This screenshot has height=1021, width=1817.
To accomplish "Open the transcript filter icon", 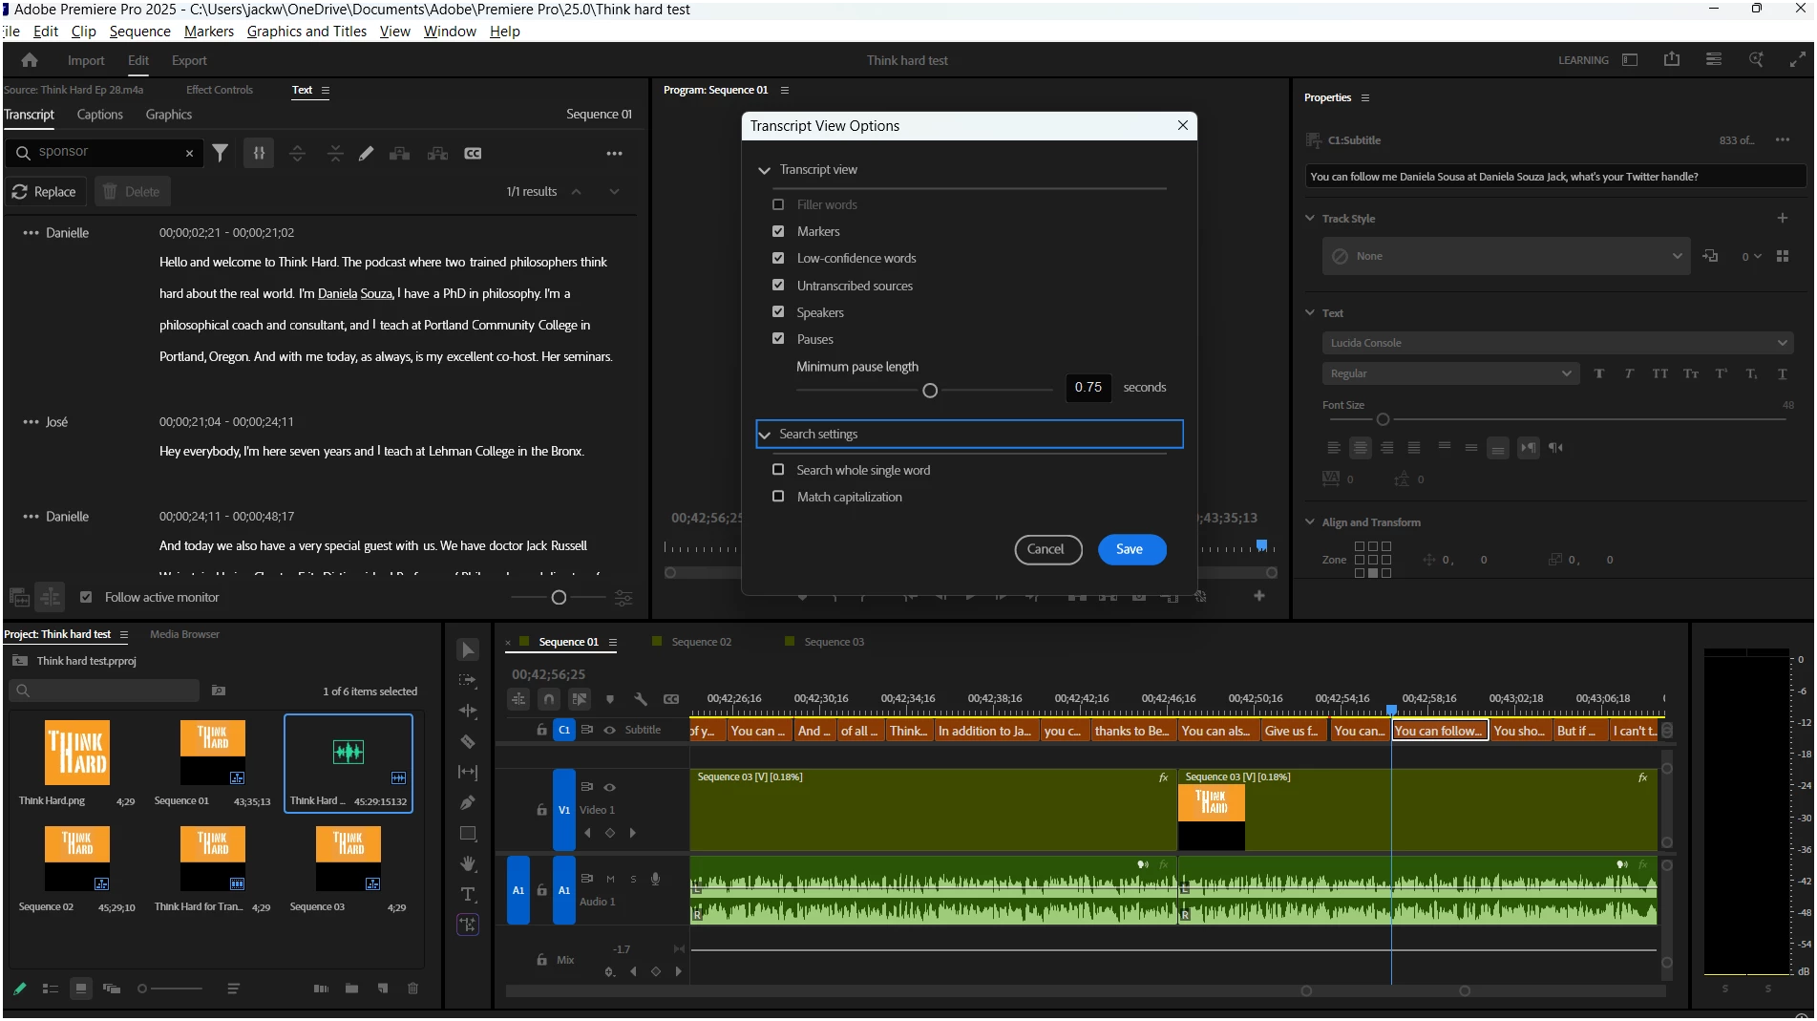I will [x=220, y=153].
